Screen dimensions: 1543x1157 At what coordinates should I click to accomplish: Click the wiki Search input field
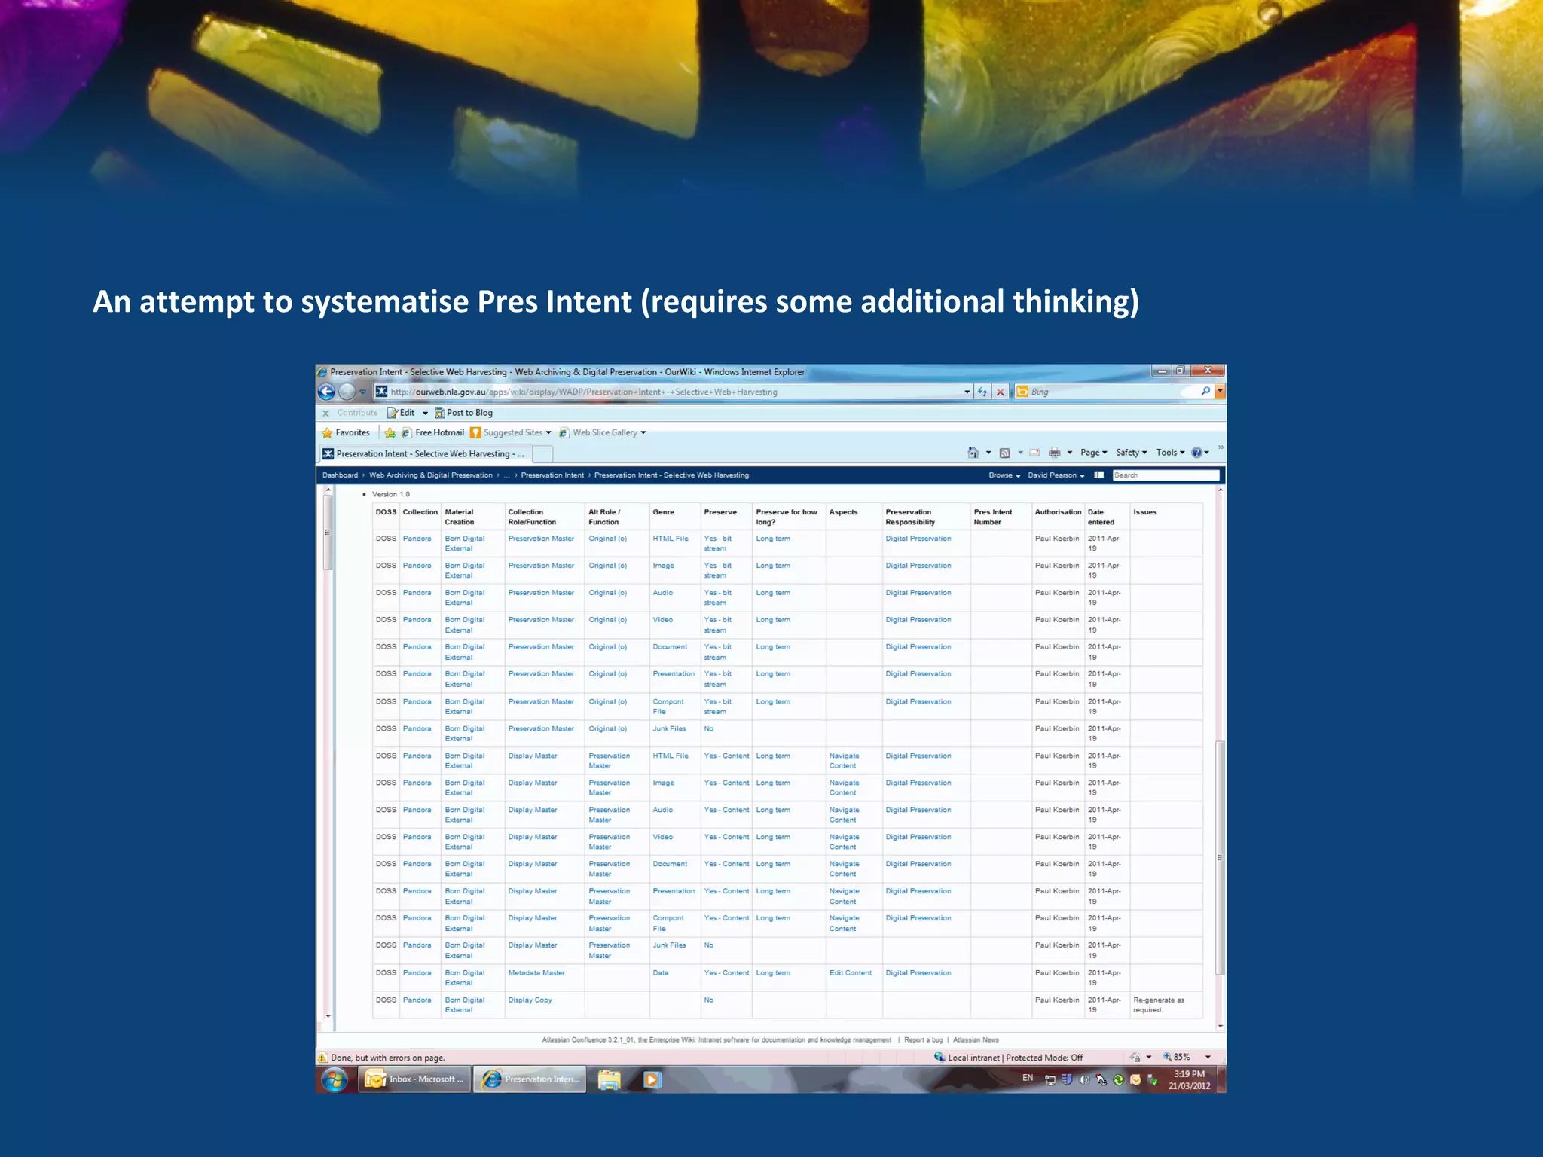[x=1165, y=475]
